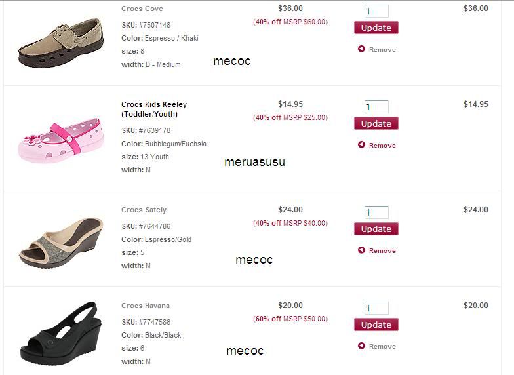Focus quantity field for Crocs Kids Keeley
Viewport: 514px width, 375px height.
[x=376, y=107]
